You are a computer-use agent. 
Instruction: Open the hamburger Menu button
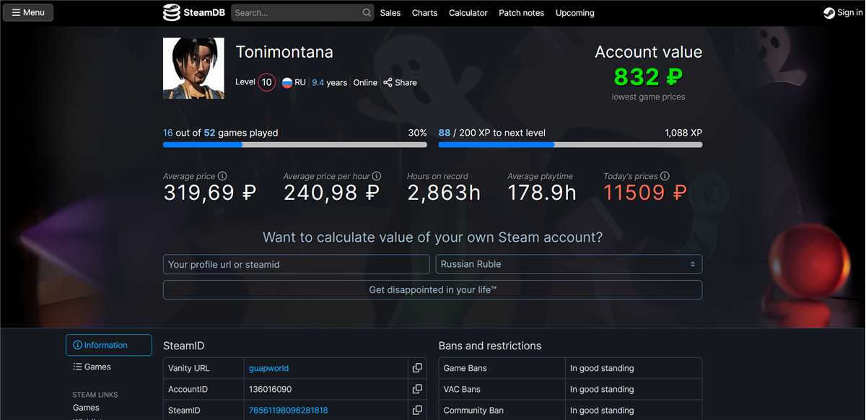[28, 12]
